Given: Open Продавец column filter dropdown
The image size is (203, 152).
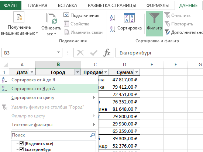Looking at the screenshot, I should point(106,72).
